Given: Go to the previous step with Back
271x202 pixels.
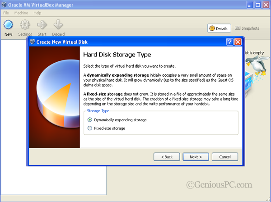Looking at the screenshot, I should pyautogui.click(x=167, y=156).
